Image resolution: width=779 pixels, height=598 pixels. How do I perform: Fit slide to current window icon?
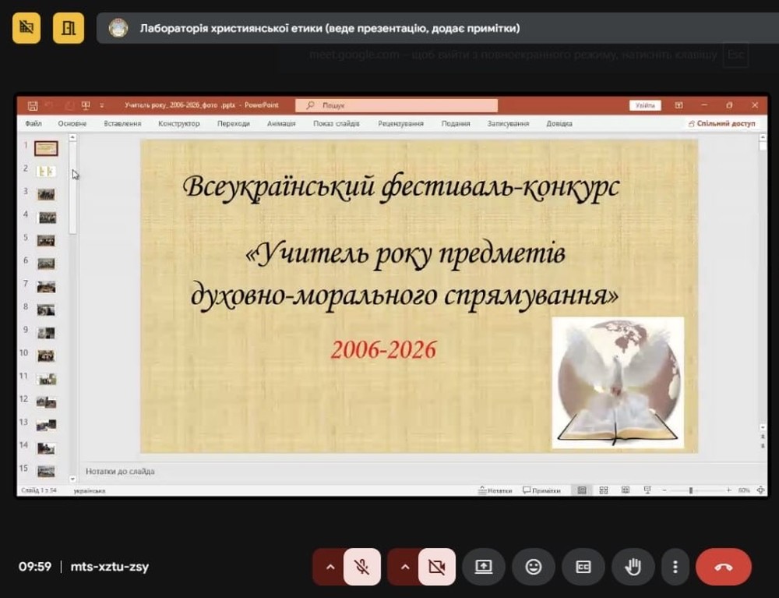(x=760, y=490)
